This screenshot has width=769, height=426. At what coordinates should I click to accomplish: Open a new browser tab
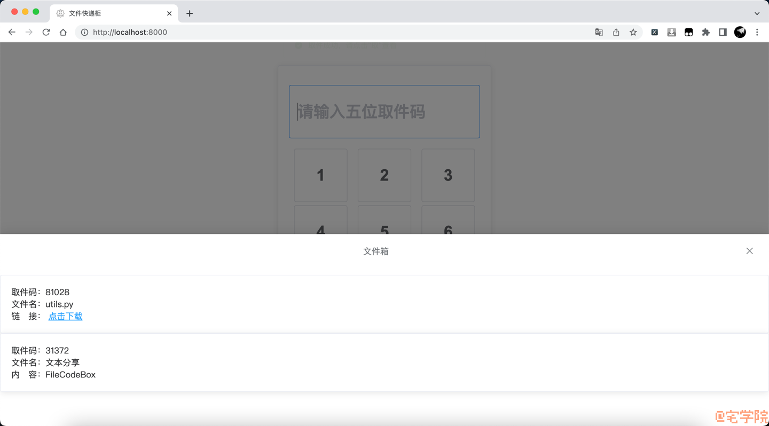(x=190, y=13)
